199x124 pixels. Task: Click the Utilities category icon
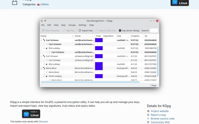[38, 4]
